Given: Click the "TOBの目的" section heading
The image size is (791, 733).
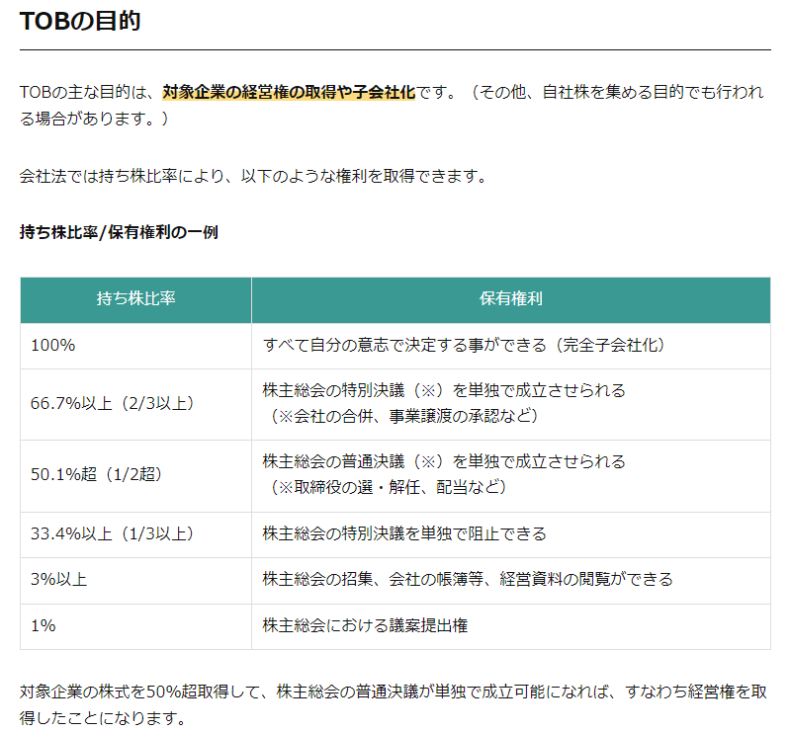Looking at the screenshot, I should pyautogui.click(x=80, y=21).
